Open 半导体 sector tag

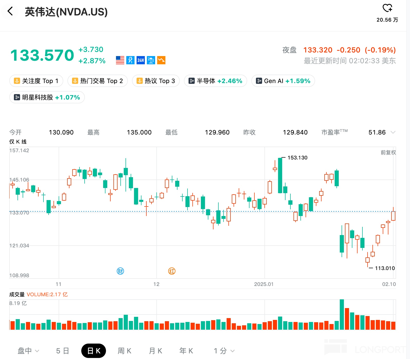tap(216, 81)
